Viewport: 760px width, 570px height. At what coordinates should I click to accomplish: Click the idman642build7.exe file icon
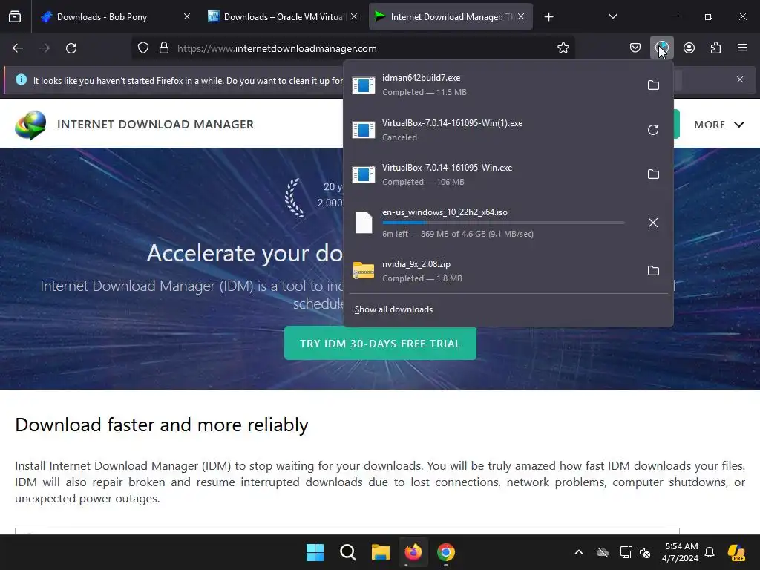pyautogui.click(x=364, y=85)
